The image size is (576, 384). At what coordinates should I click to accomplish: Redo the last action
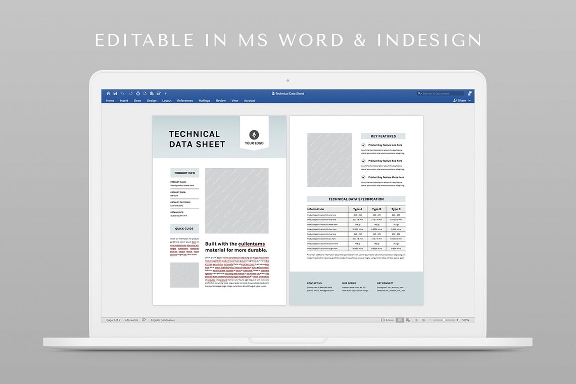(x=131, y=93)
